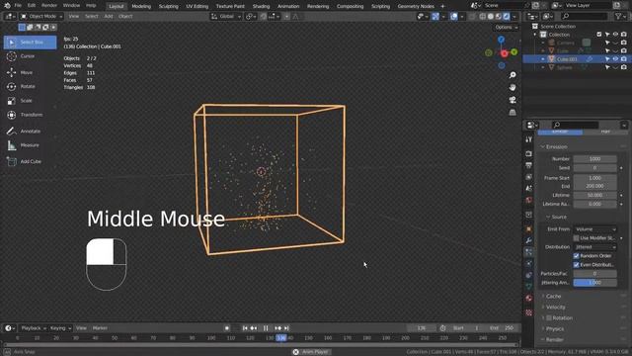Open the File menu
The image size is (632, 356).
[18, 6]
